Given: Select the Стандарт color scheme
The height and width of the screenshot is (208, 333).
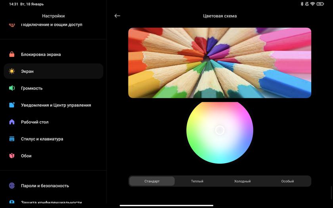Looking at the screenshot, I should click(152, 181).
